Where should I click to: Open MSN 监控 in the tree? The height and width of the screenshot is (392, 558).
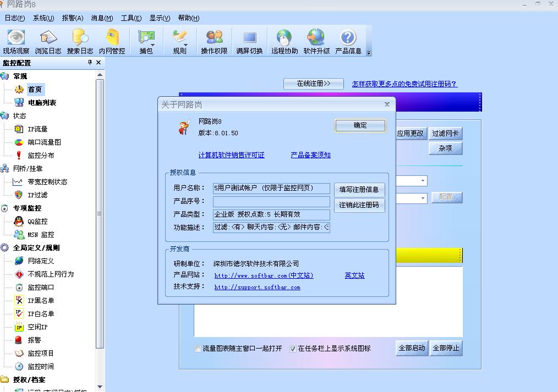point(41,235)
